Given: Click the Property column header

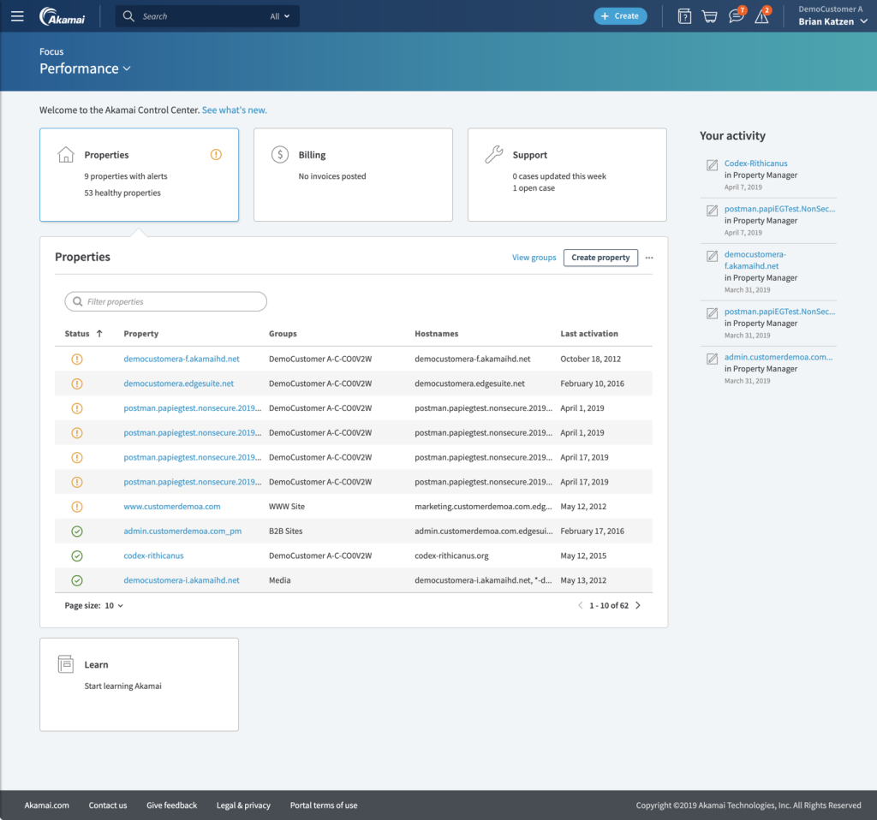Looking at the screenshot, I should coord(141,334).
